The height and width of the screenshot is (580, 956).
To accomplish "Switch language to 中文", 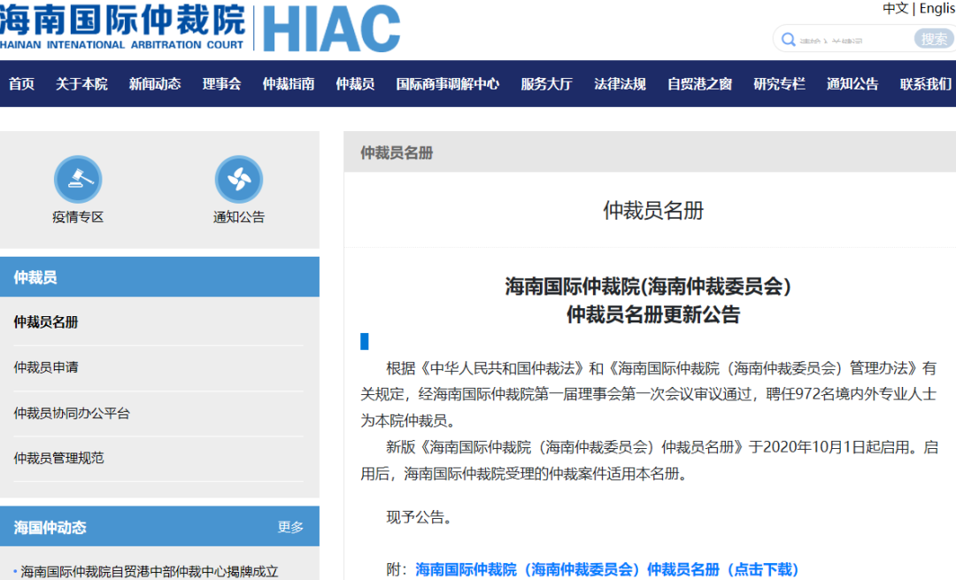I will [895, 9].
